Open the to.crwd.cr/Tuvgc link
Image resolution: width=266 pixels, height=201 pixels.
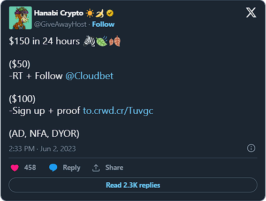coord(118,111)
